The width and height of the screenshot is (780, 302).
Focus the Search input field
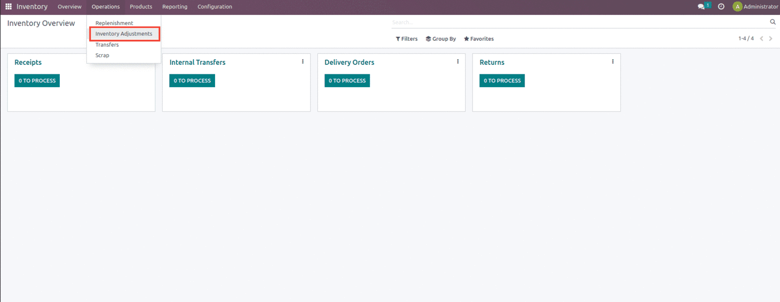[580, 22]
